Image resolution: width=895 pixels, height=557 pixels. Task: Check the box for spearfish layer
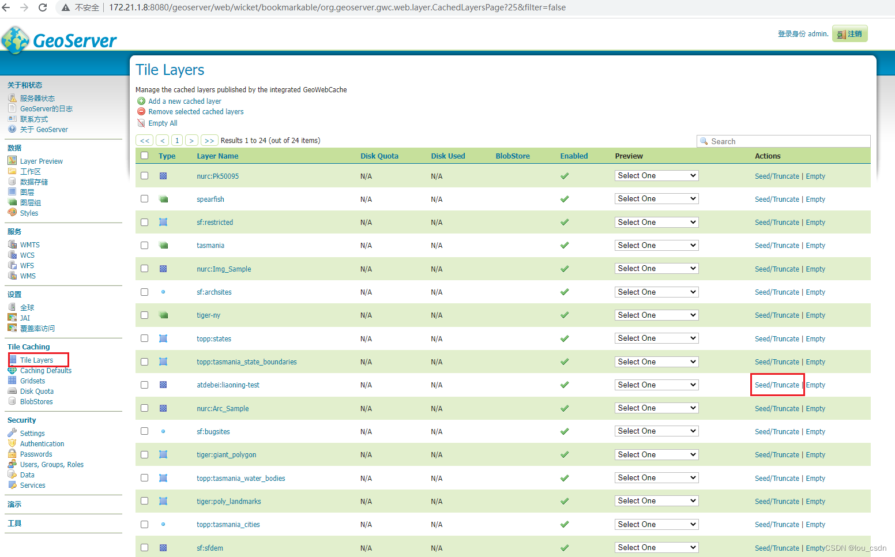(x=145, y=198)
